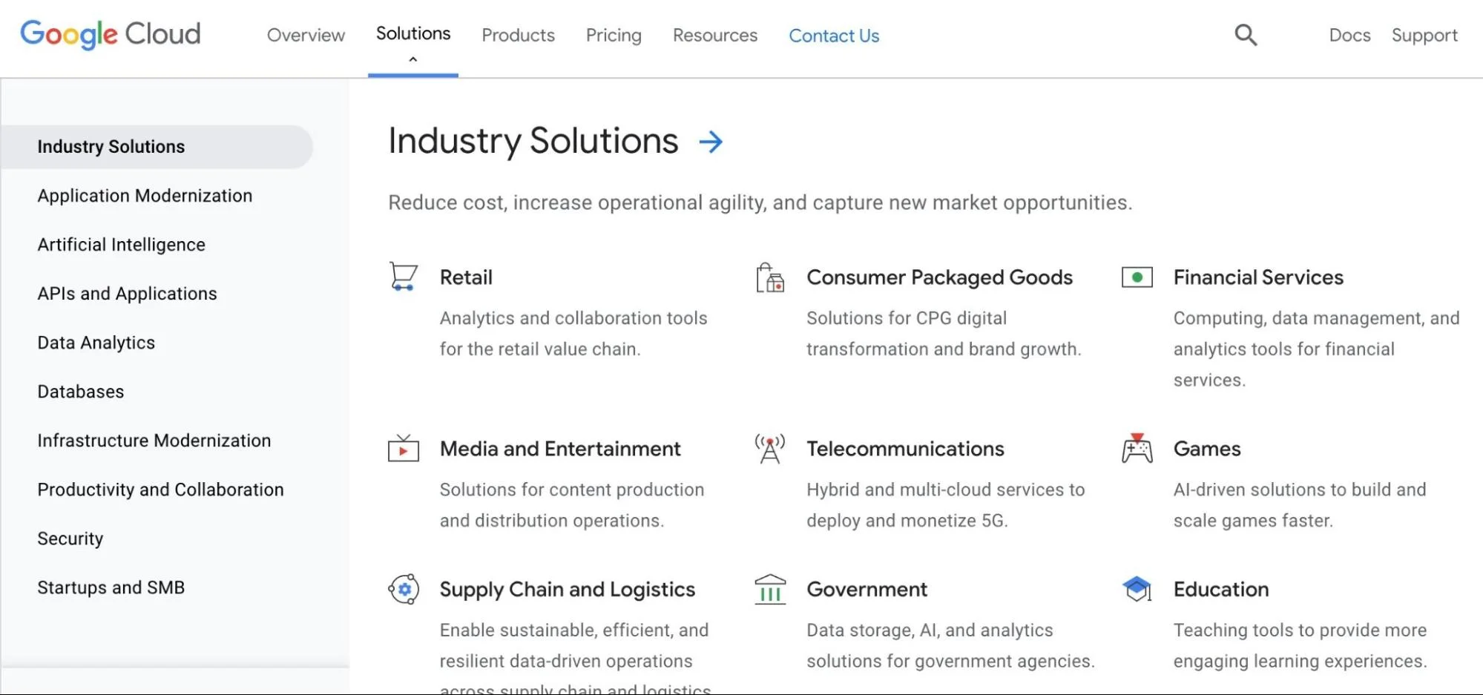This screenshot has height=695, width=1483.
Task: Open the Industry Solutions heading link
Action: tap(533, 141)
